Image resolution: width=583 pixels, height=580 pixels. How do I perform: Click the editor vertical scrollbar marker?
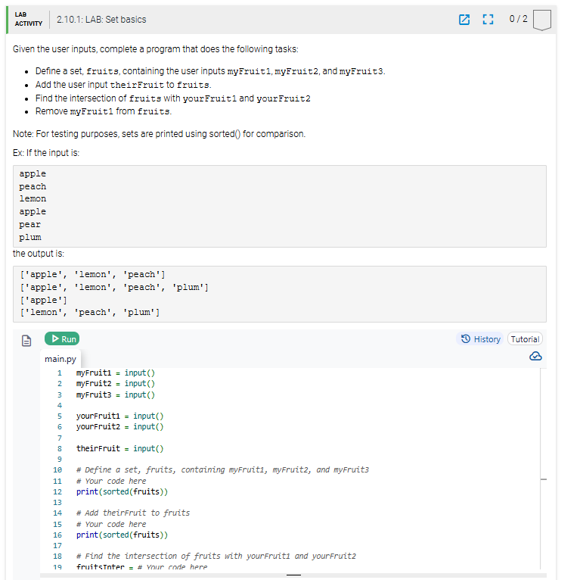[x=543, y=479]
